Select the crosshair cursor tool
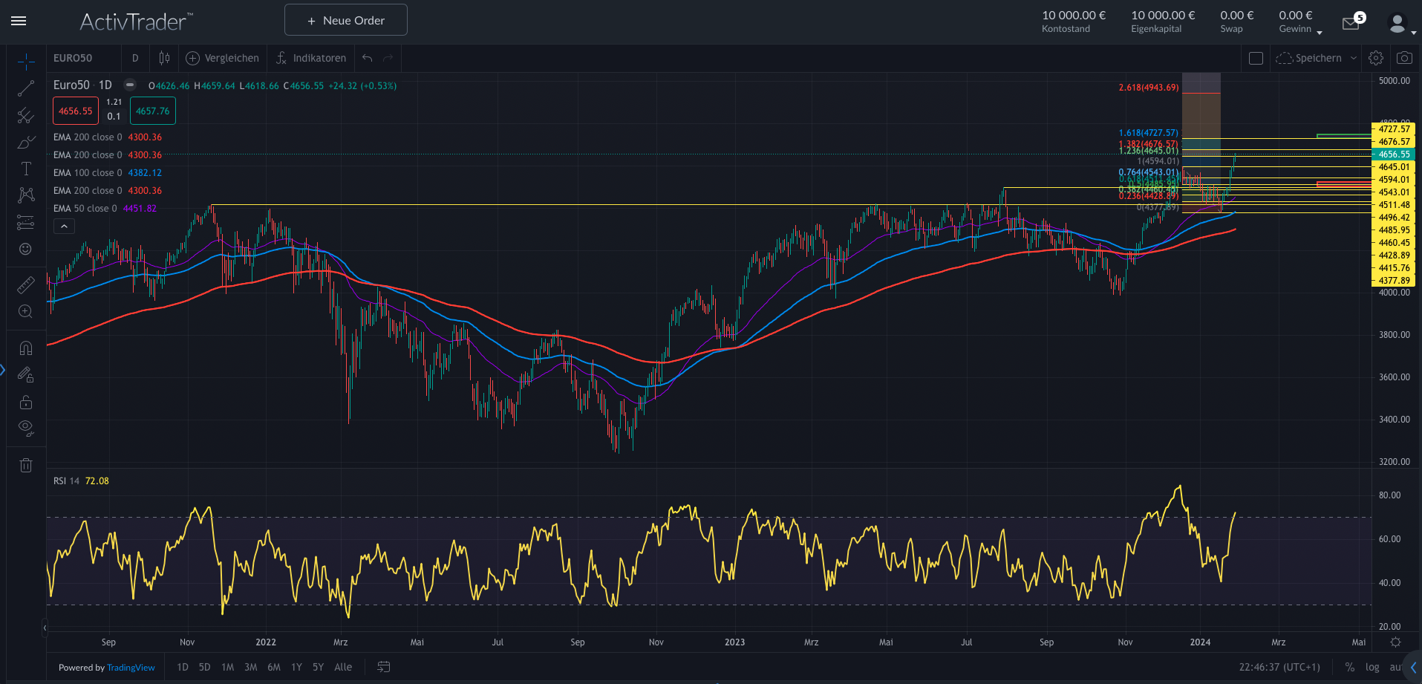Image resolution: width=1422 pixels, height=684 pixels. [x=25, y=61]
